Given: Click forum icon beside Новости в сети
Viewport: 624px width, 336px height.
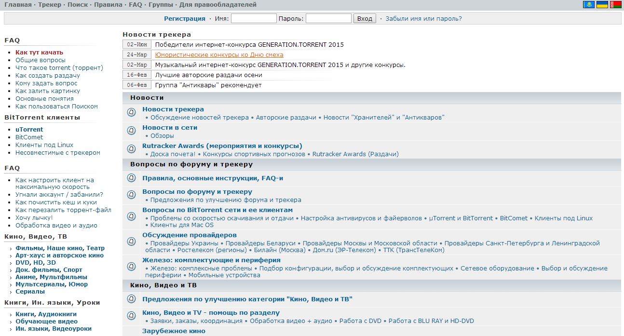Looking at the screenshot, I should (x=131, y=131).
